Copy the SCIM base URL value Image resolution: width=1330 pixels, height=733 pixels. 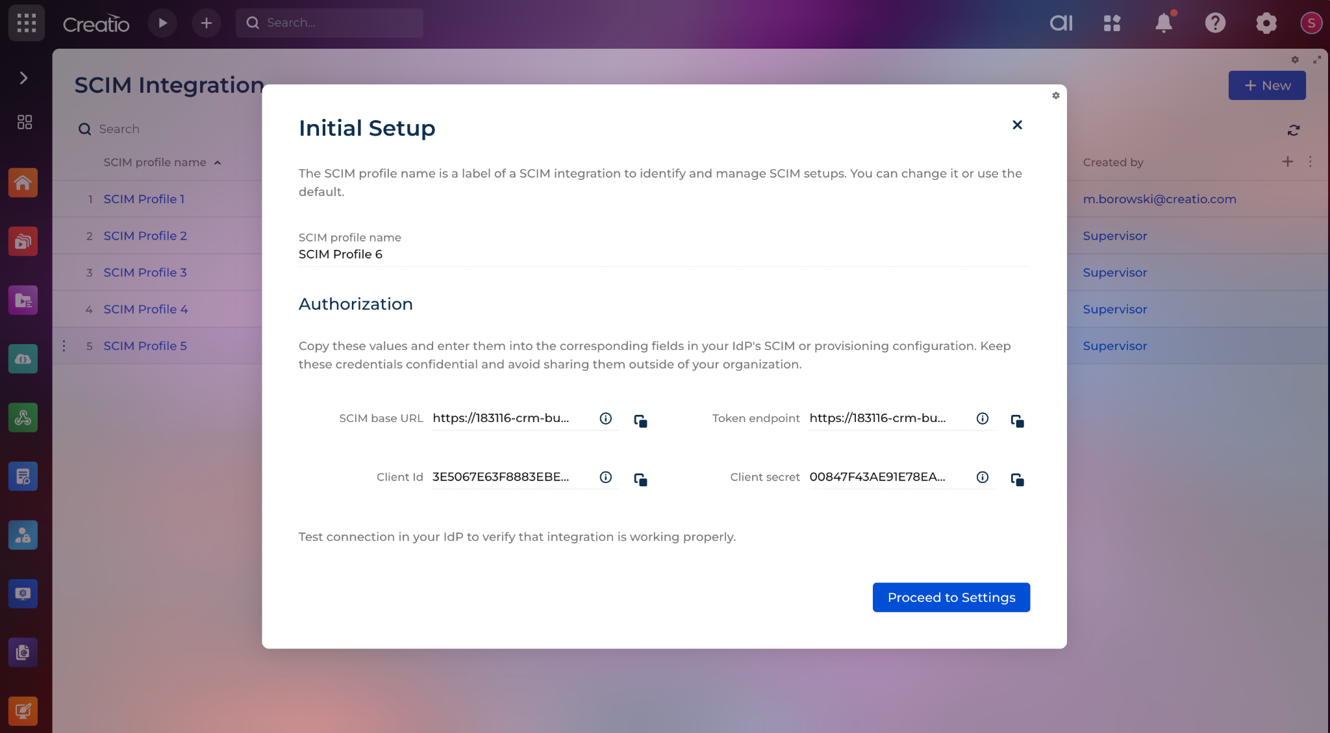[x=640, y=421]
